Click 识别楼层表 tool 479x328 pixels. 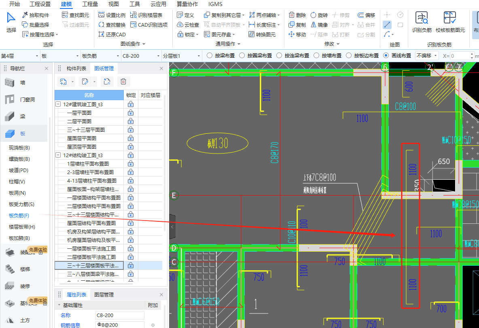[146, 15]
